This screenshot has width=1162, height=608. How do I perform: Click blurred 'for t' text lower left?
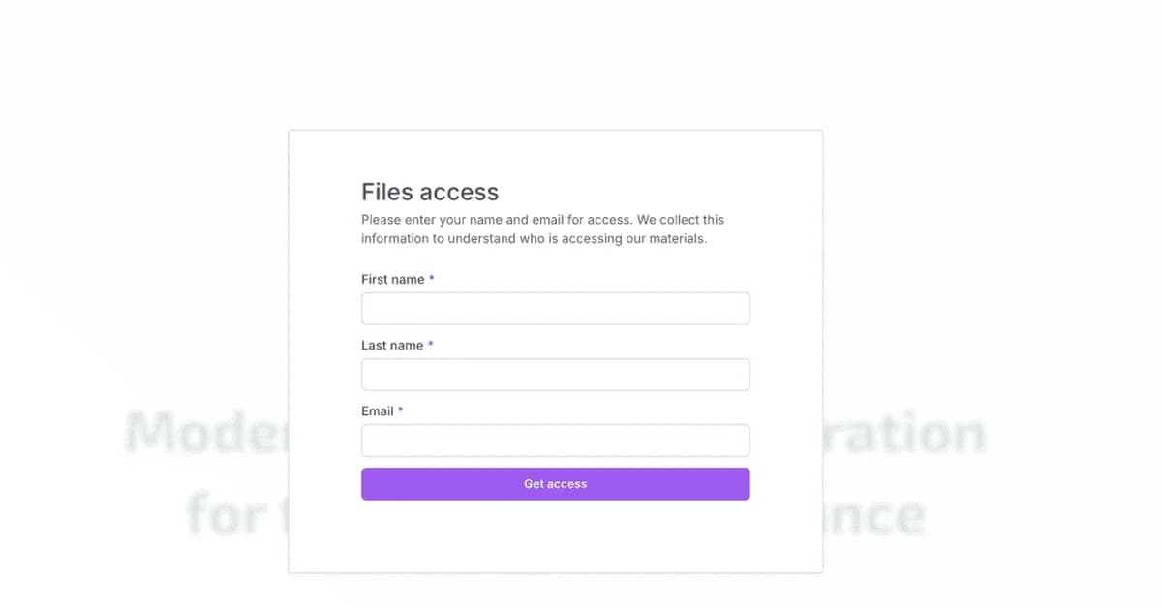[x=237, y=515]
